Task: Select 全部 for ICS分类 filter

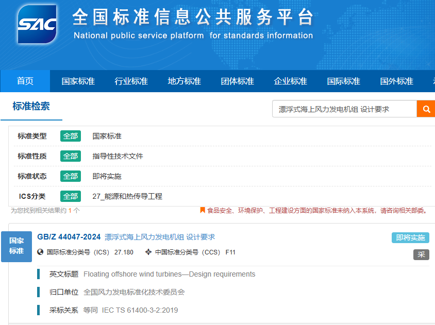Action: coord(71,196)
